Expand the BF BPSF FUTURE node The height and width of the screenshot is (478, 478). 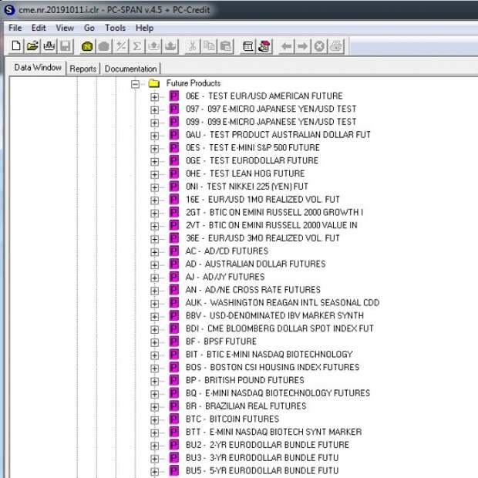(x=154, y=342)
